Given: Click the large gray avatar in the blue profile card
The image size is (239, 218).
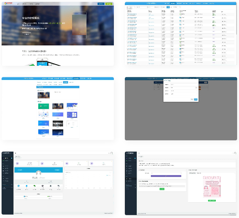Looking at the screenshot, I should (39, 173).
